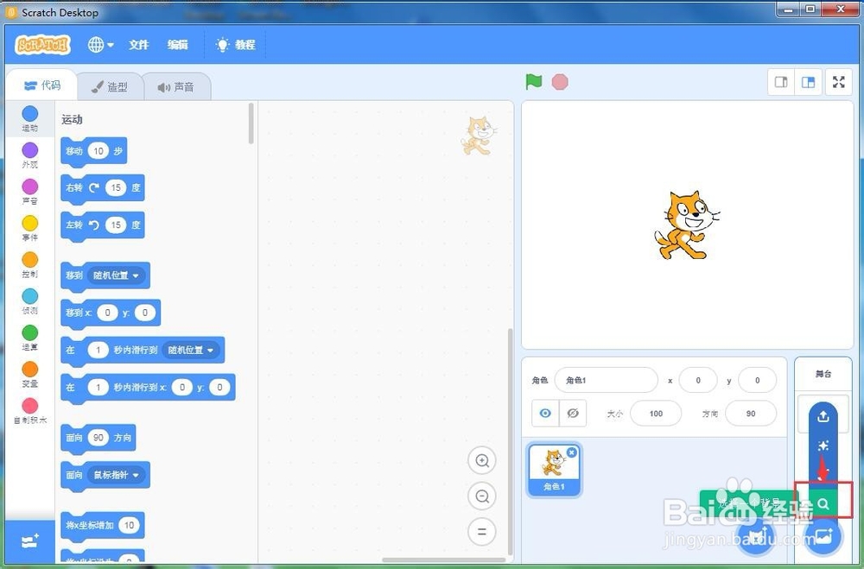Click the 移到 x y block
This screenshot has height=569, width=864.
pyautogui.click(x=111, y=313)
